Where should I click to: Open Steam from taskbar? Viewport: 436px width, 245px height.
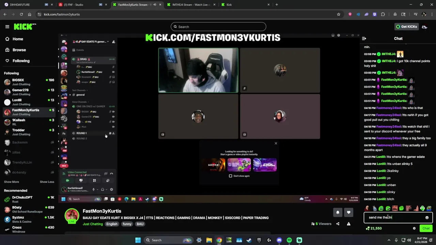tap(249, 240)
